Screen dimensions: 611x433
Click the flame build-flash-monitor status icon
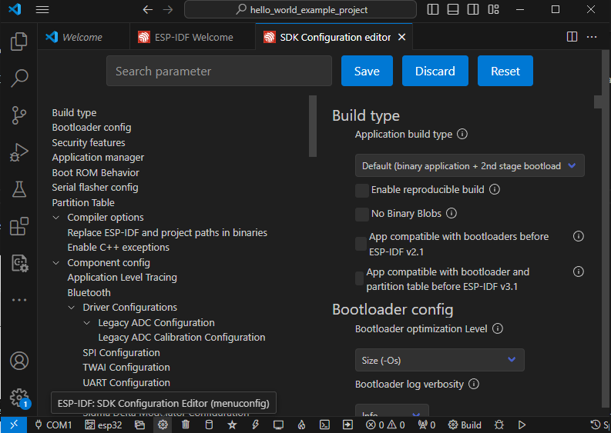pyautogui.click(x=302, y=425)
